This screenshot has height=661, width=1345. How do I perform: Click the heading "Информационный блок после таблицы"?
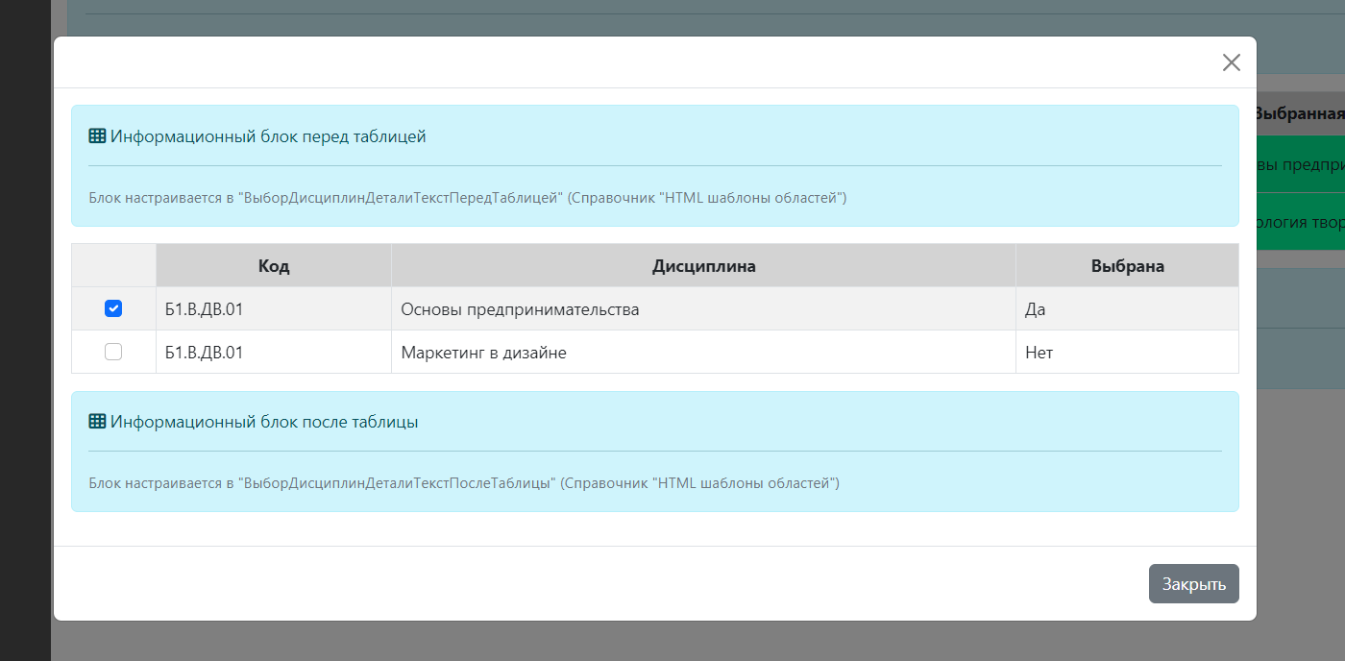click(x=264, y=422)
